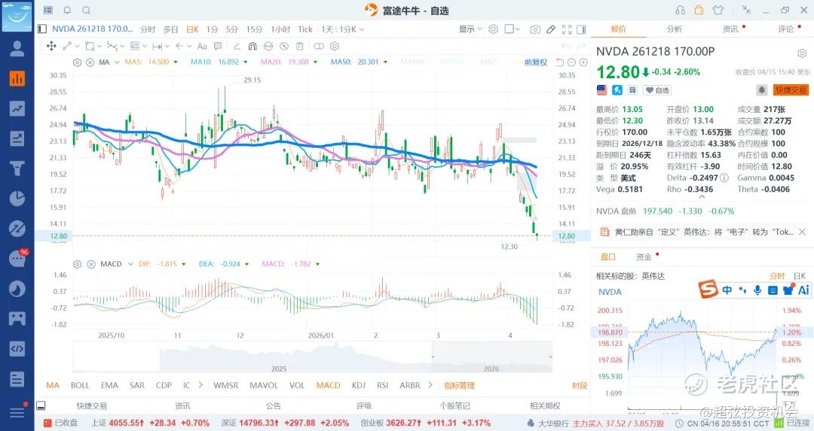Image resolution: width=814 pixels, height=431 pixels.
Task: Enable the magnet snap tool
Action: tap(252, 46)
